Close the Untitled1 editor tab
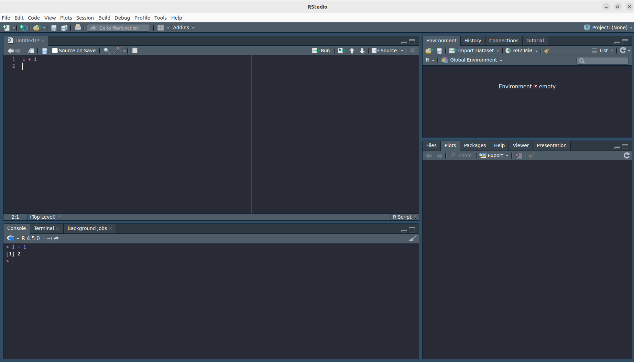This screenshot has width=634, height=362. point(43,41)
